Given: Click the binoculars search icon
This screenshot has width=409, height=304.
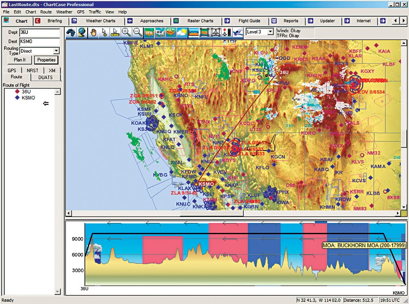Looking at the screenshot, I should pyautogui.click(x=71, y=32).
